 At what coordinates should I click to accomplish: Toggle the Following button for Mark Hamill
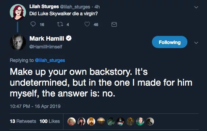tap(170, 42)
